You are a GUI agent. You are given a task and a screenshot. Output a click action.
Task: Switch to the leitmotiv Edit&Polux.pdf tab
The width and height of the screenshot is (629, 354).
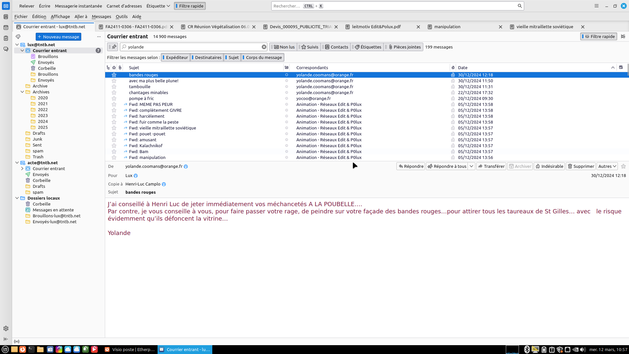point(376,27)
